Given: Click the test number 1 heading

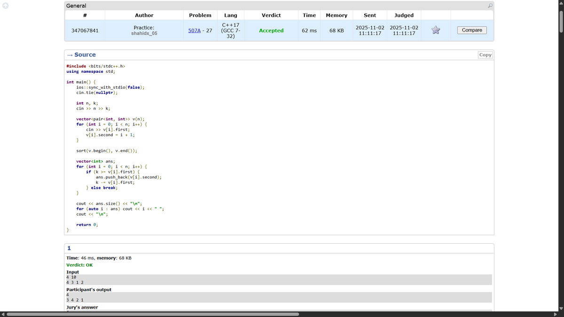Looking at the screenshot, I should point(69,248).
